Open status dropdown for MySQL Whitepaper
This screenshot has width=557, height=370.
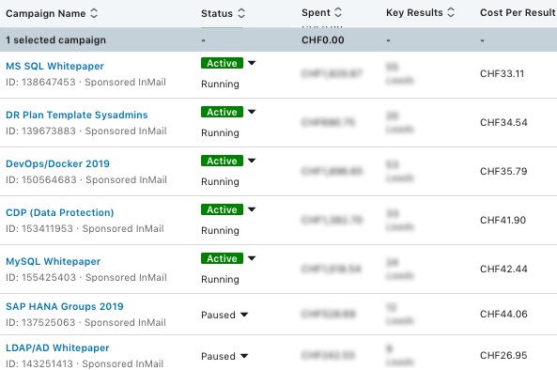pyautogui.click(x=252, y=258)
